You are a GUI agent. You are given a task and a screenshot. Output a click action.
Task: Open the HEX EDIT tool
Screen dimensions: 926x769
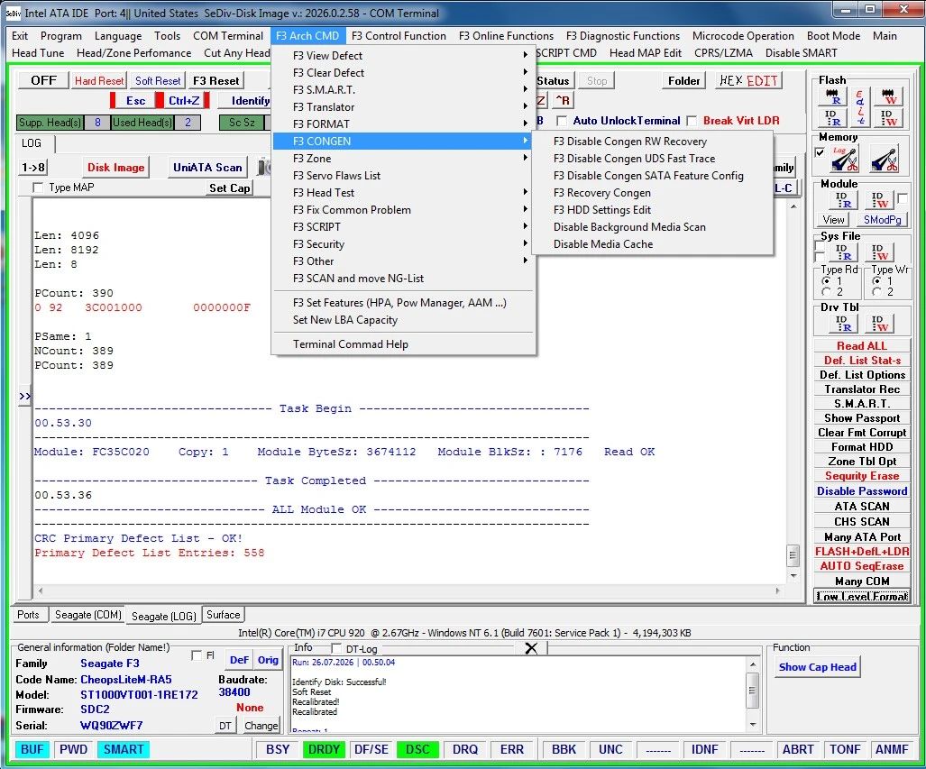pos(749,81)
